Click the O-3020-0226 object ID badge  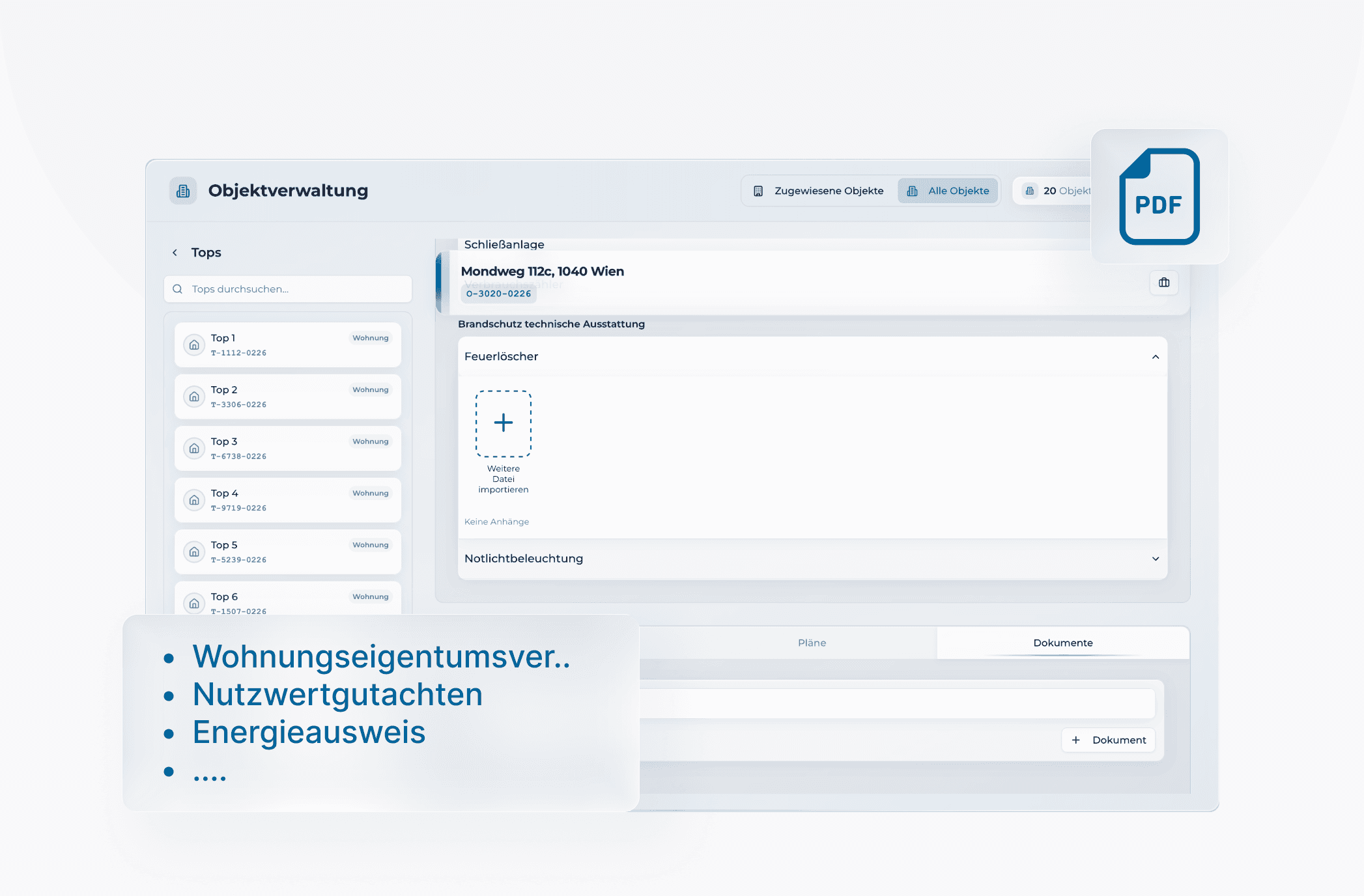coord(498,294)
